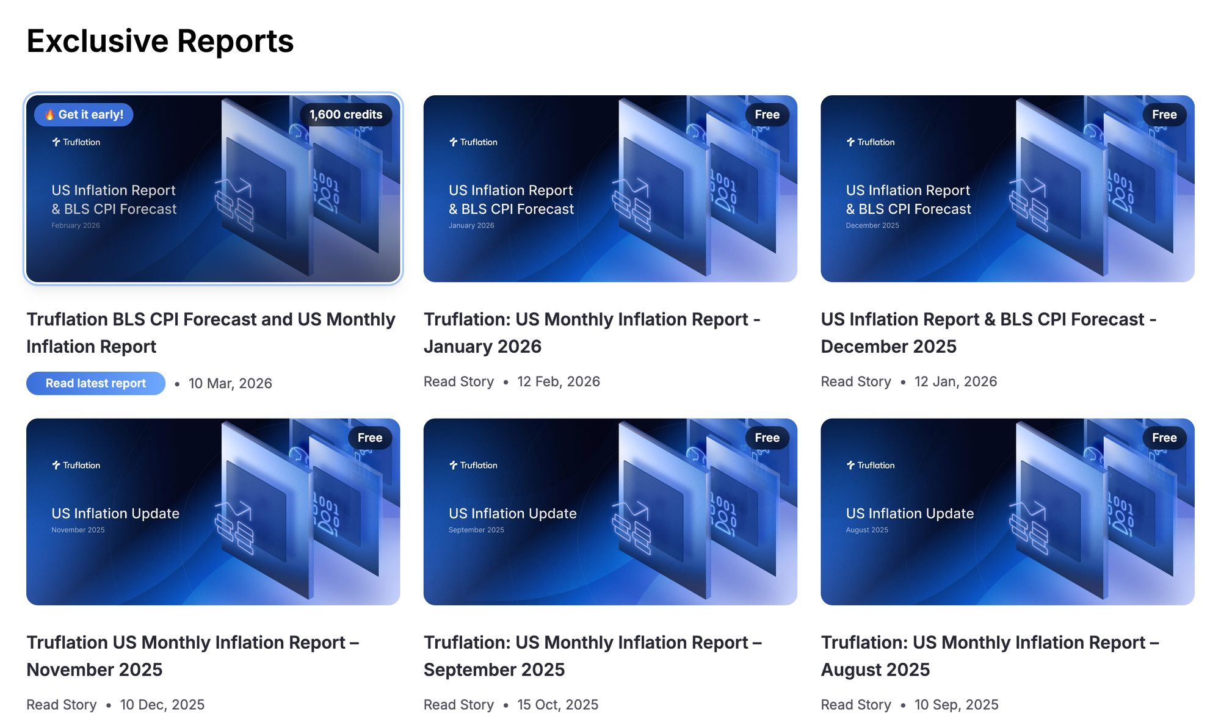The width and height of the screenshot is (1221, 722).
Task: Open Monthly Inflation Report August 2025 title
Action: coord(989,655)
